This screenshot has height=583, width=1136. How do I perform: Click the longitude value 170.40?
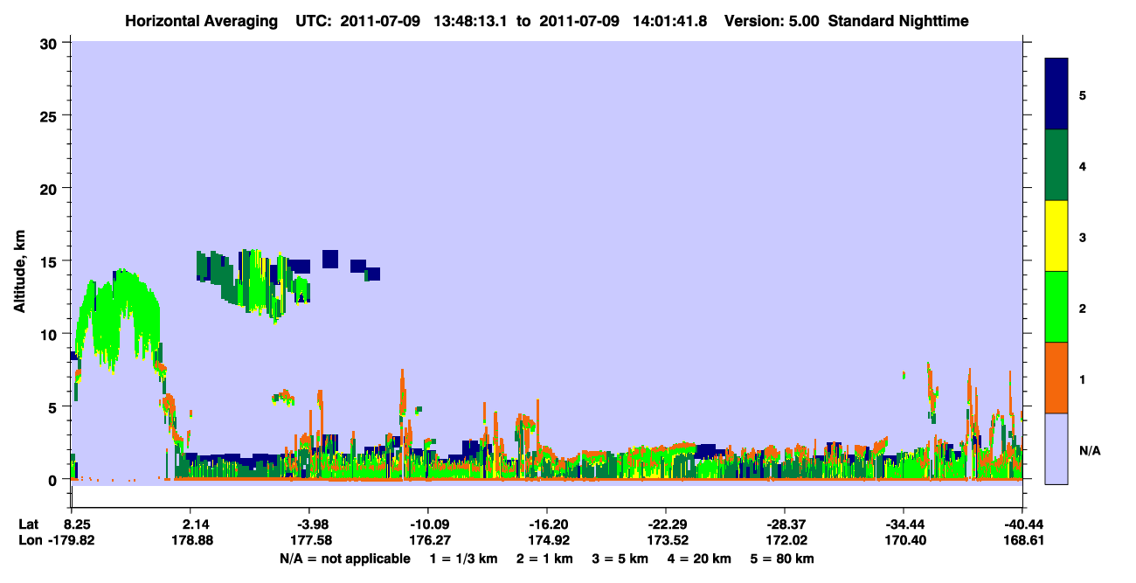point(904,541)
